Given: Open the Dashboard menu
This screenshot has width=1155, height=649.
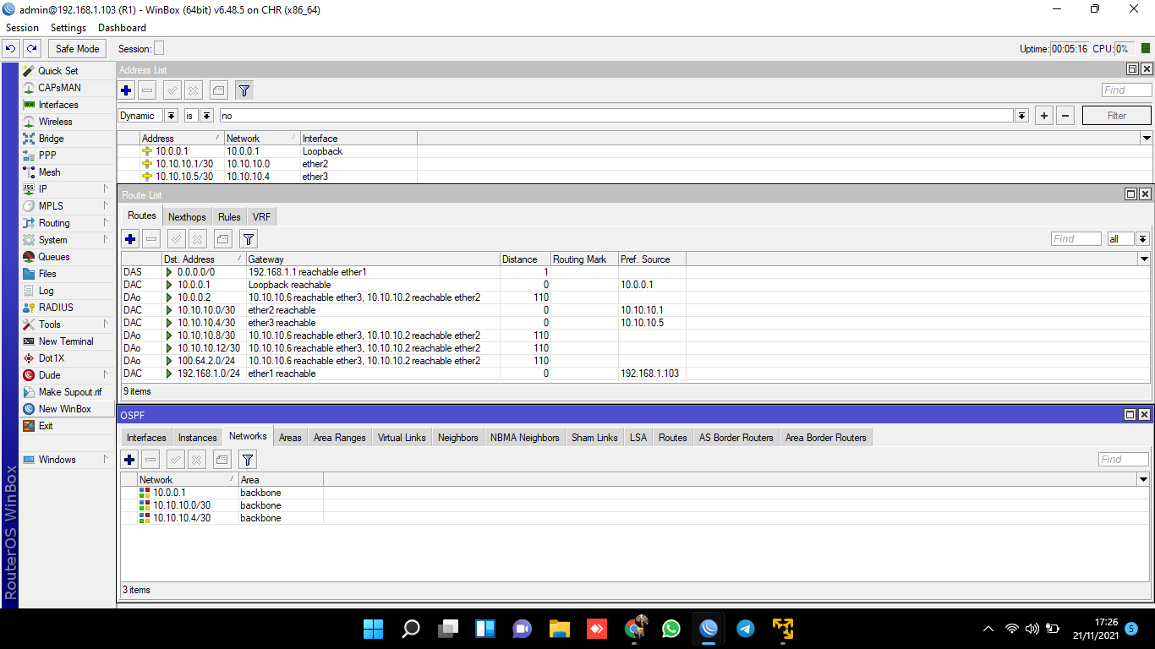Looking at the screenshot, I should [122, 28].
